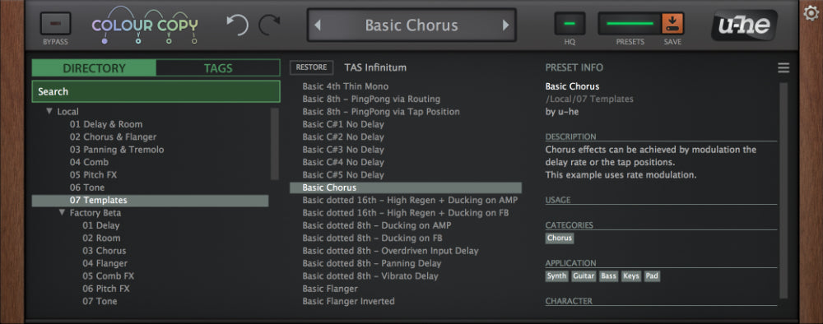Switch to the TAGS tab
Image resolution: width=823 pixels, height=324 pixels.
(x=218, y=68)
